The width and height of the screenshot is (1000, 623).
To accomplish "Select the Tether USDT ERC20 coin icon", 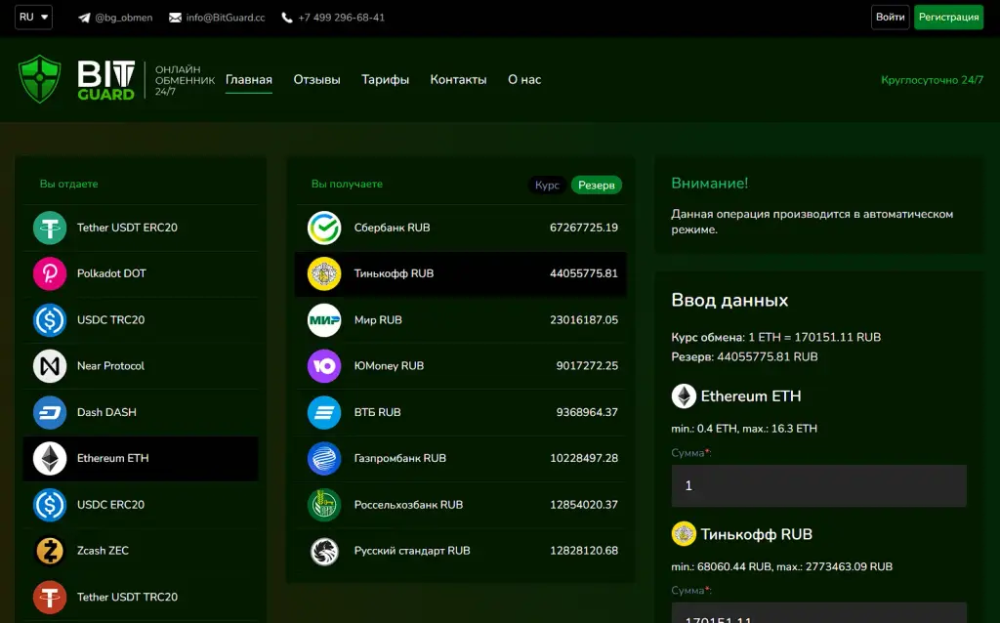I will pos(50,228).
